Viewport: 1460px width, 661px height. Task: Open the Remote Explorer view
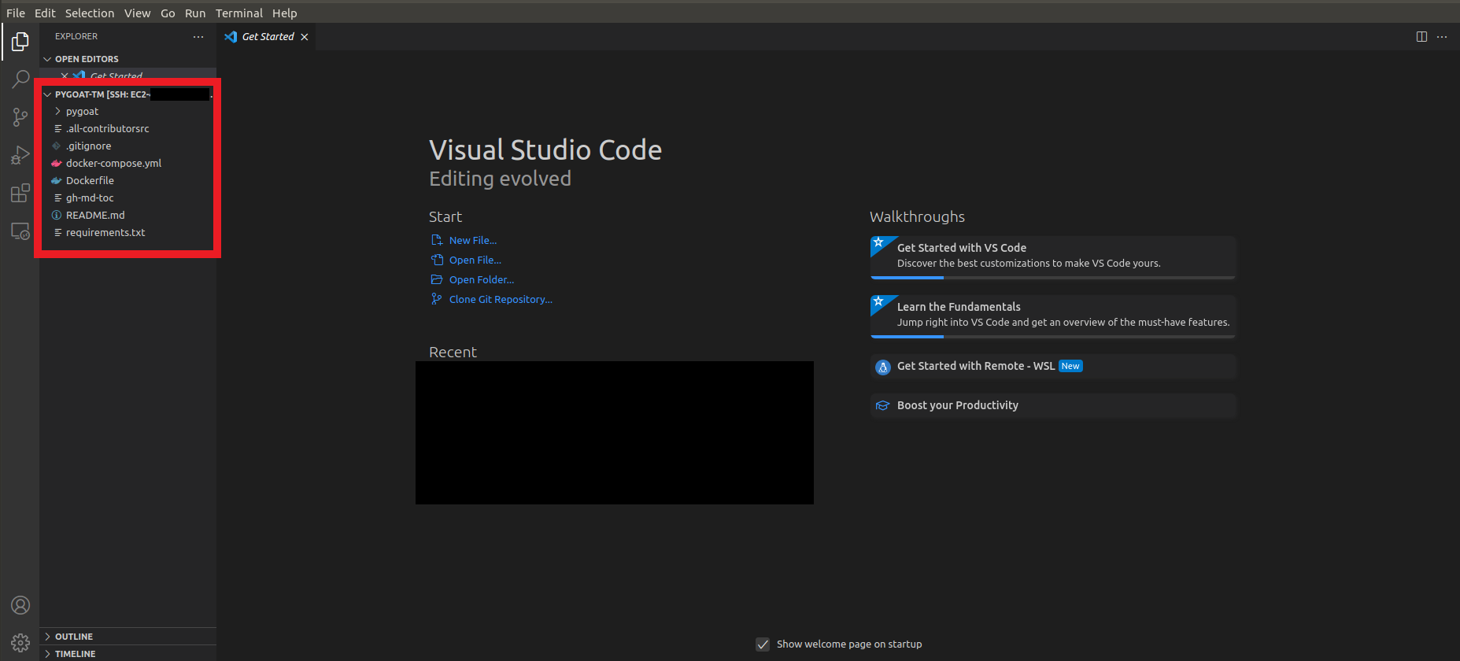pos(20,231)
